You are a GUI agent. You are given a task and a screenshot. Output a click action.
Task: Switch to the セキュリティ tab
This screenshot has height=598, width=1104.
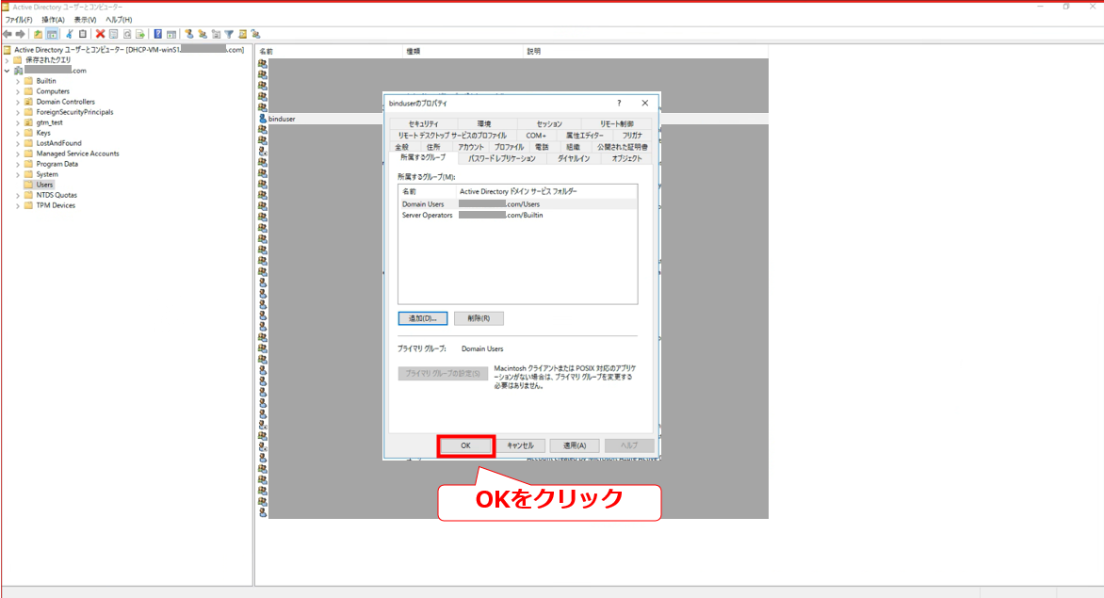click(x=423, y=123)
